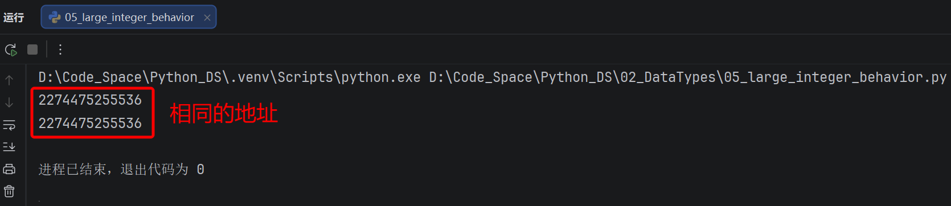Click first output line 2274475255536

[x=90, y=100]
